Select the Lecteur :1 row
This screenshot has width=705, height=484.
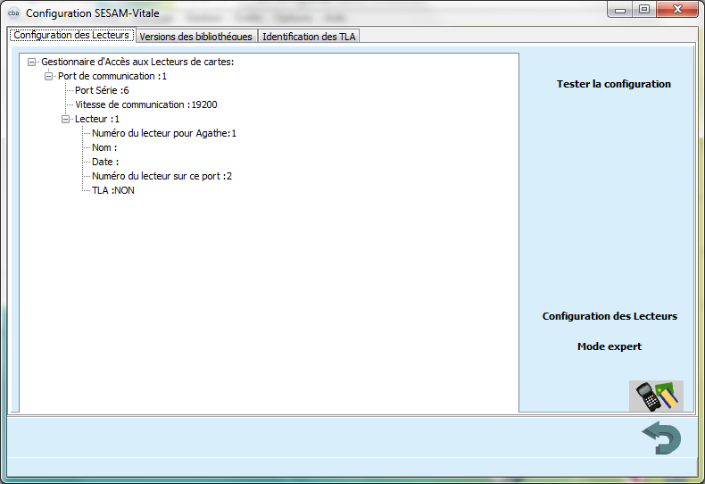click(97, 119)
